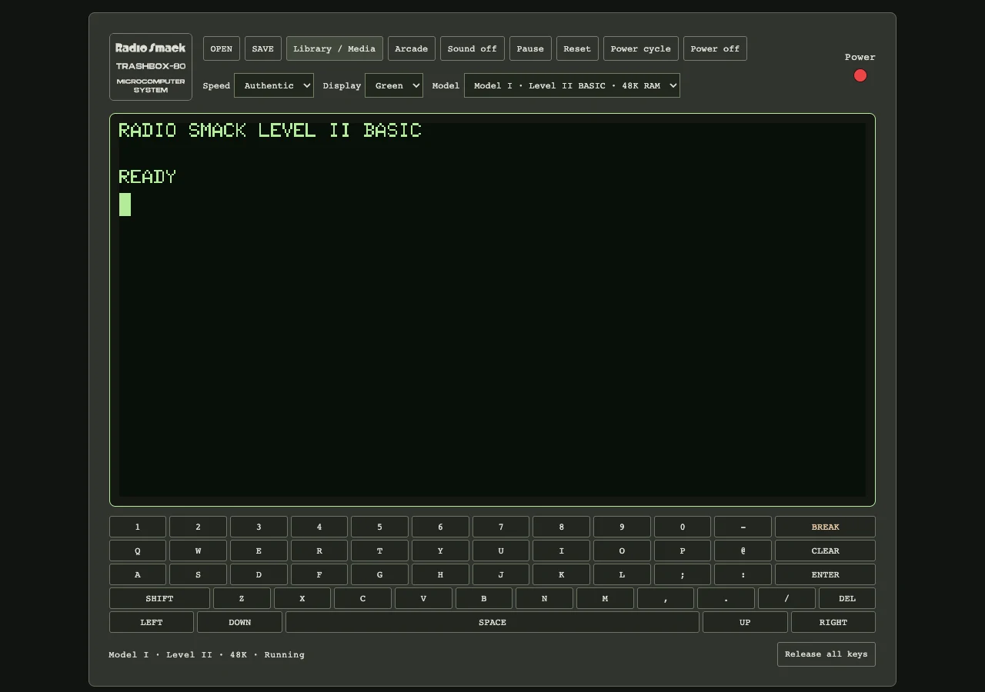Tap the Y key
The height and width of the screenshot is (692, 985).
click(440, 551)
